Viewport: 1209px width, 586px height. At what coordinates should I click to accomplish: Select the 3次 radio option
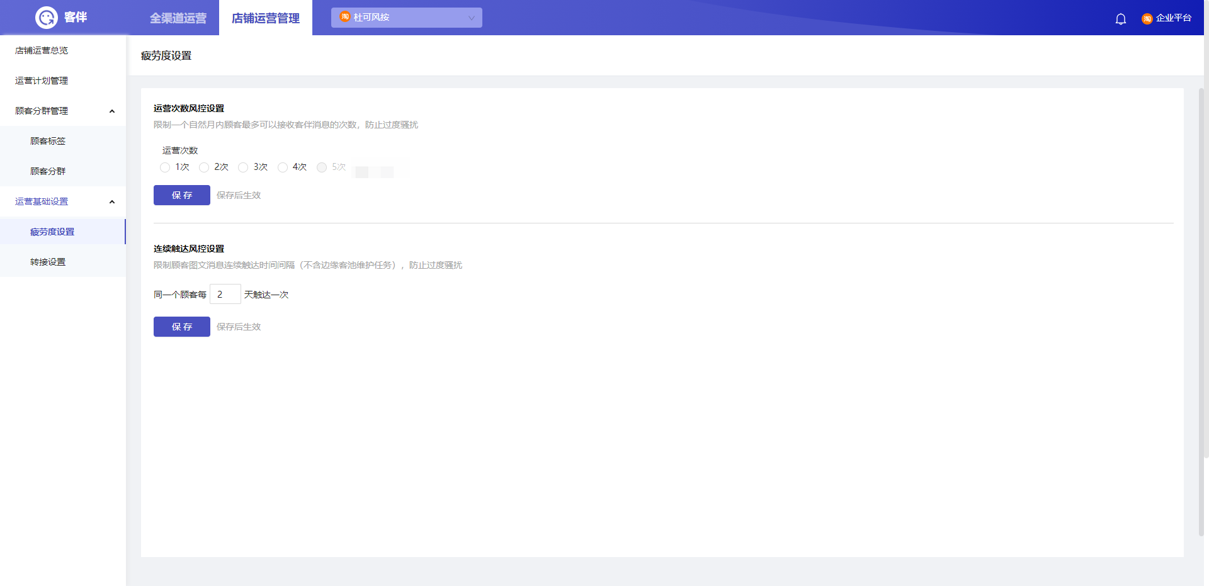coord(243,167)
